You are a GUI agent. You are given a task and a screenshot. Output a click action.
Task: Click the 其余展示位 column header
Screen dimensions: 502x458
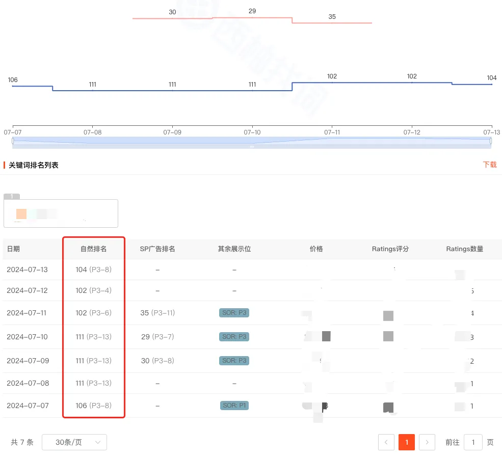[x=234, y=249]
